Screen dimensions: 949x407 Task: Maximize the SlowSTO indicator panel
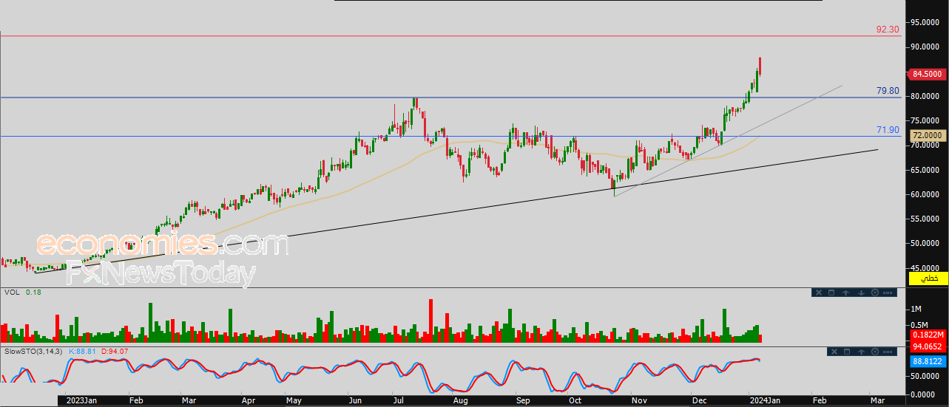click(x=847, y=352)
